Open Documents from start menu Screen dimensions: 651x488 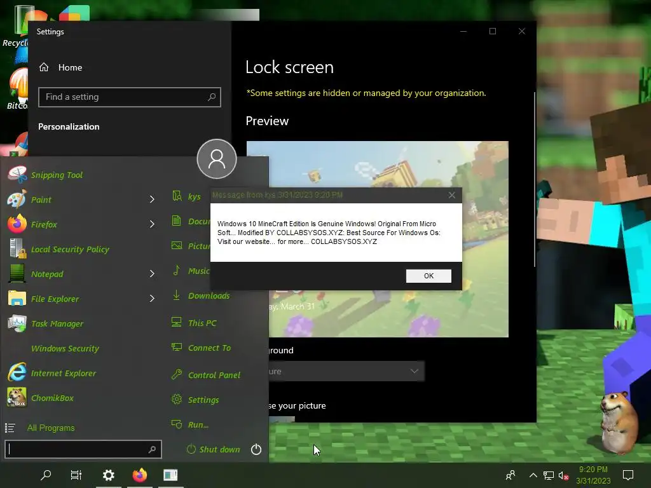191,221
